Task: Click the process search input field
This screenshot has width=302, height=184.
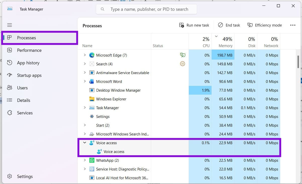Action: 146,9
